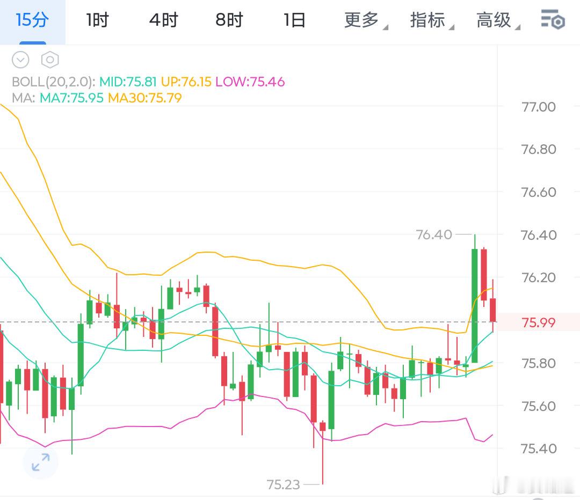The image size is (580, 500).
Task: Switch to the 4时 timeframe tab
Action: (x=164, y=20)
